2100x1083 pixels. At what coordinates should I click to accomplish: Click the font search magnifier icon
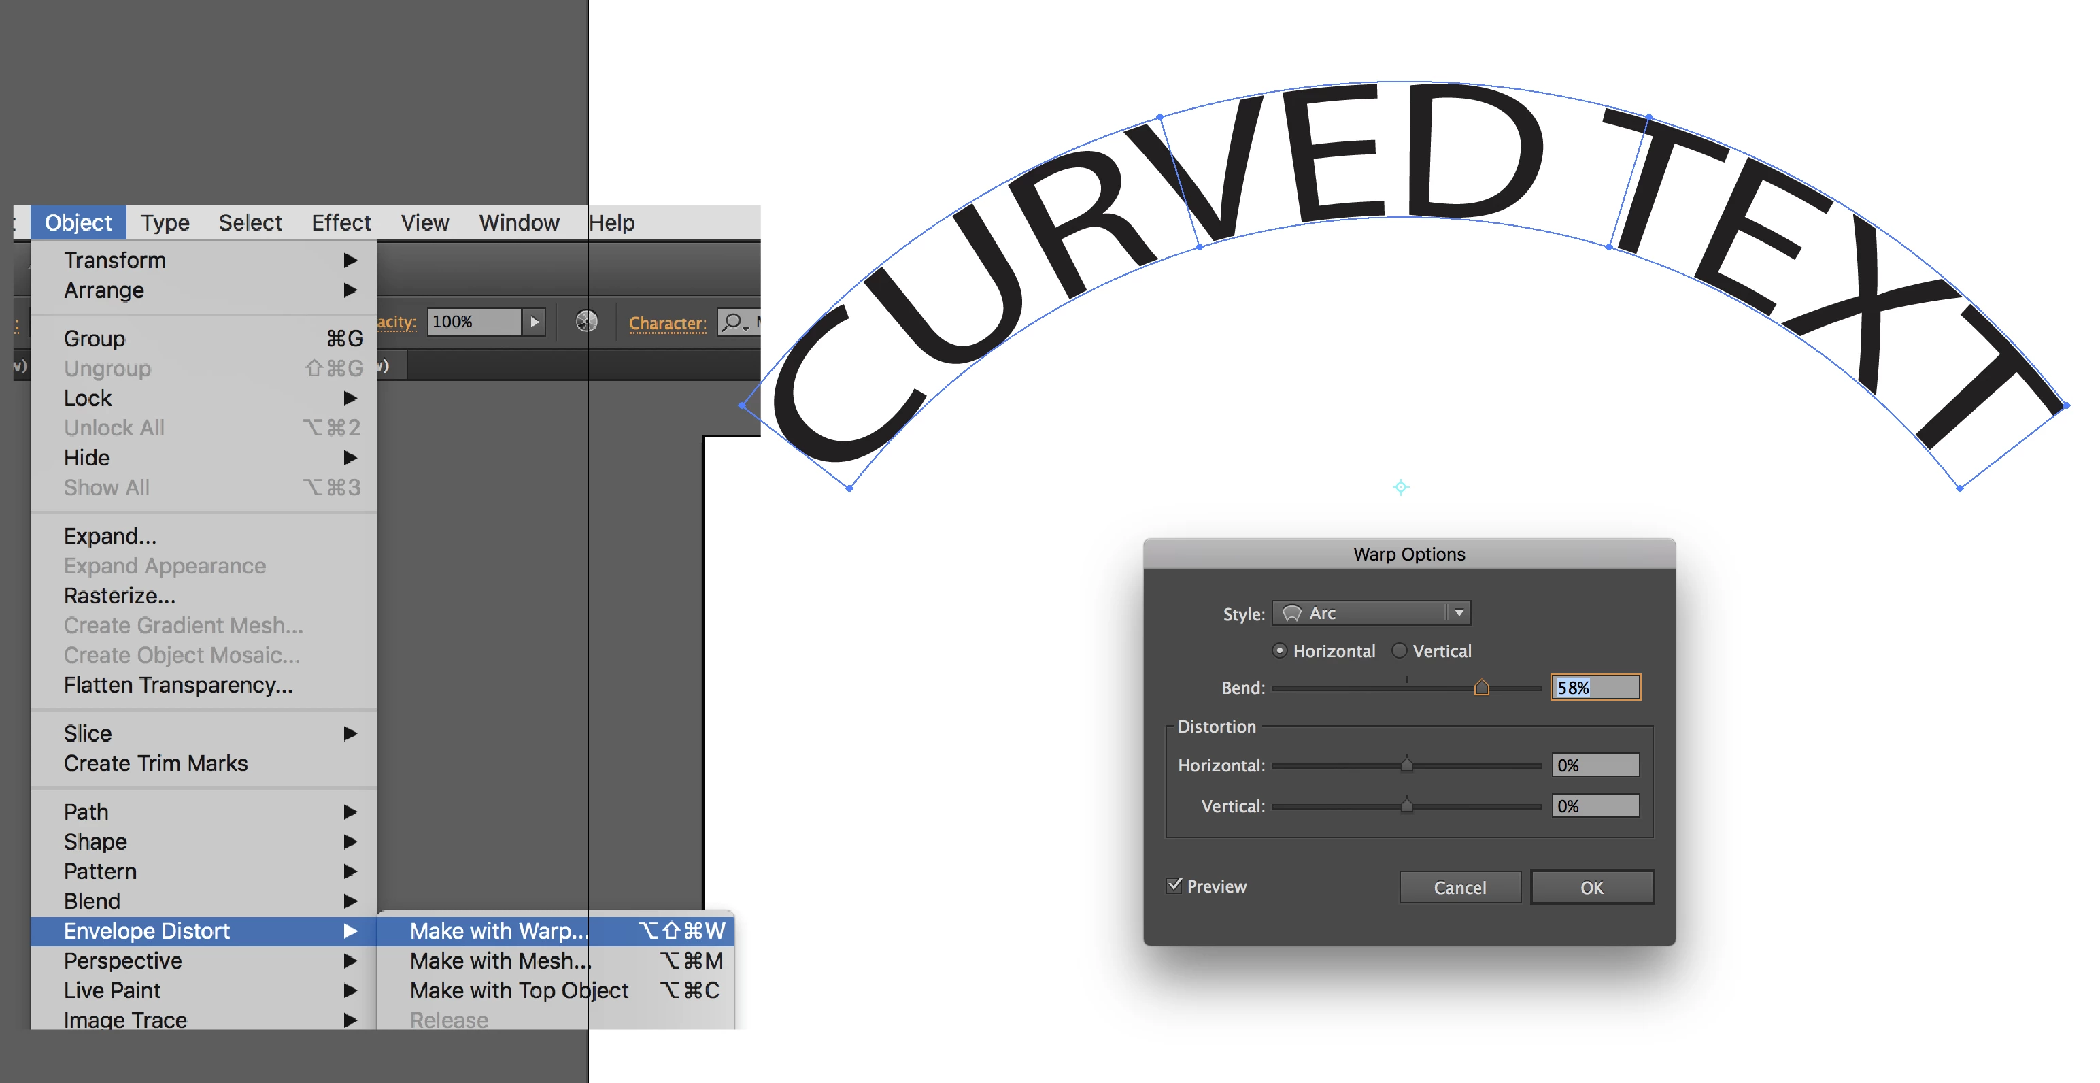pos(733,321)
